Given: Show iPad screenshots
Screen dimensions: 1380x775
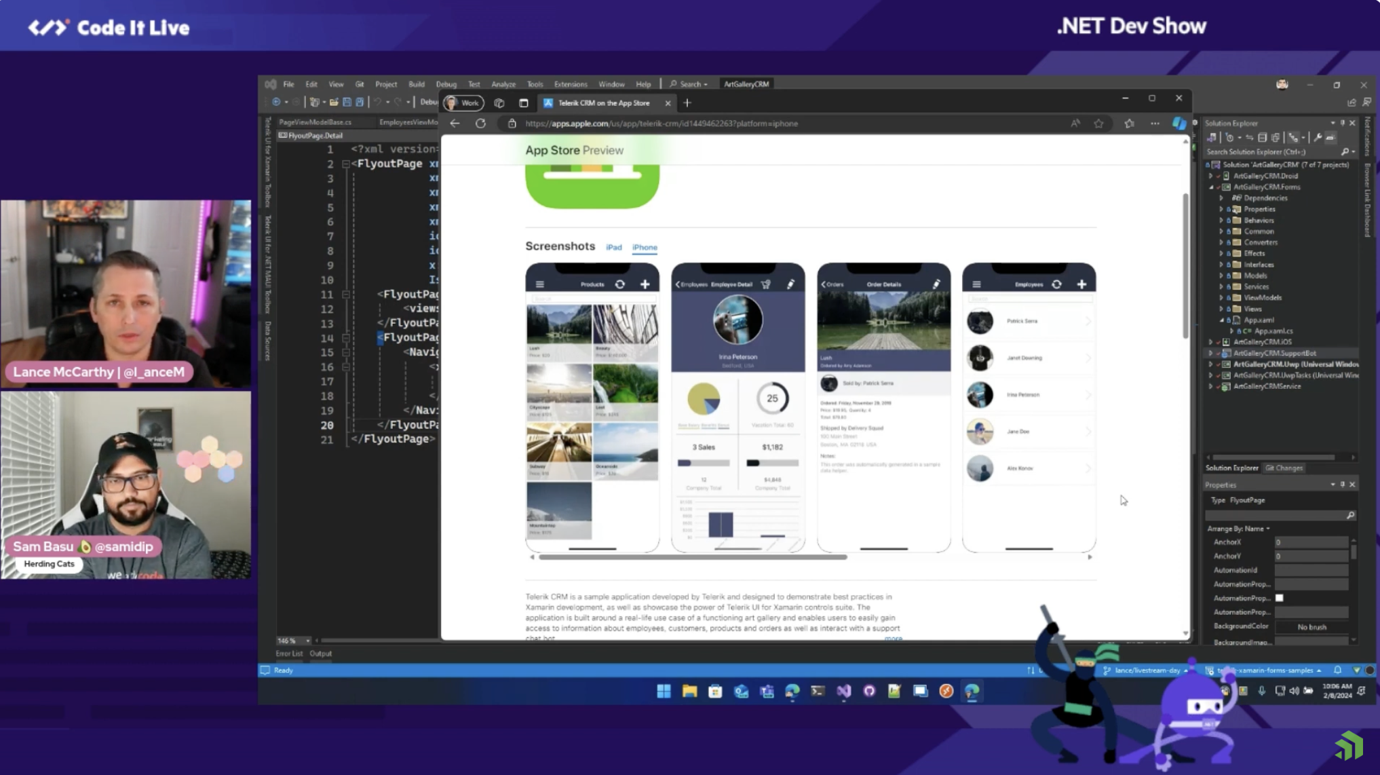Looking at the screenshot, I should point(613,248).
